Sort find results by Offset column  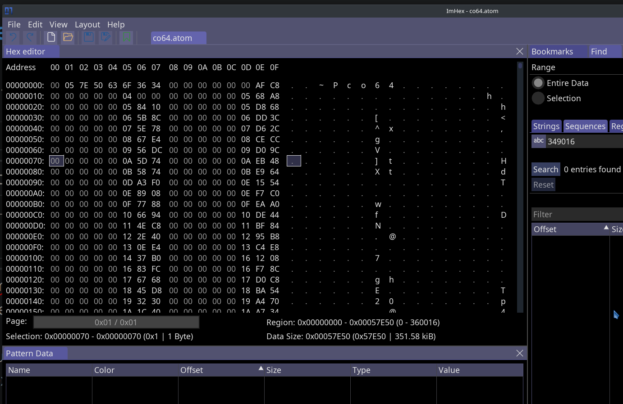point(571,229)
